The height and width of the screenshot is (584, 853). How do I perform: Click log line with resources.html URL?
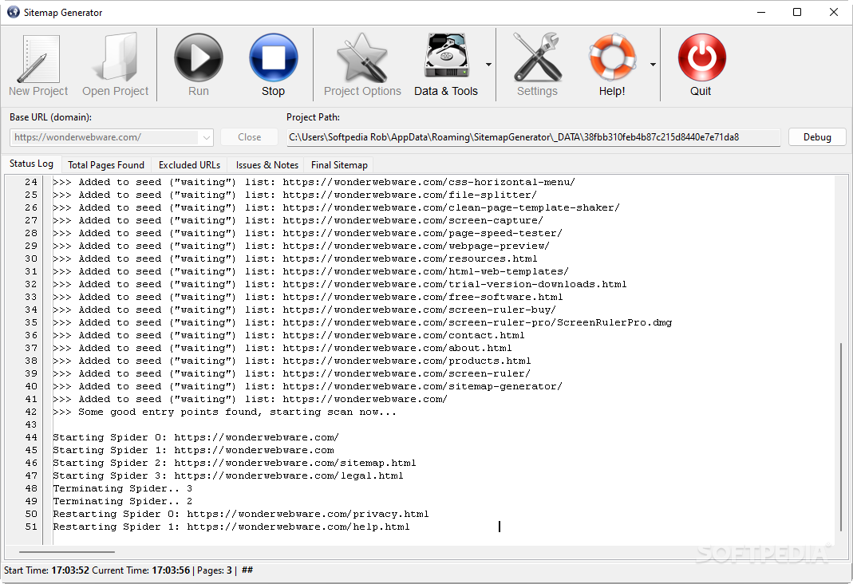295,258
